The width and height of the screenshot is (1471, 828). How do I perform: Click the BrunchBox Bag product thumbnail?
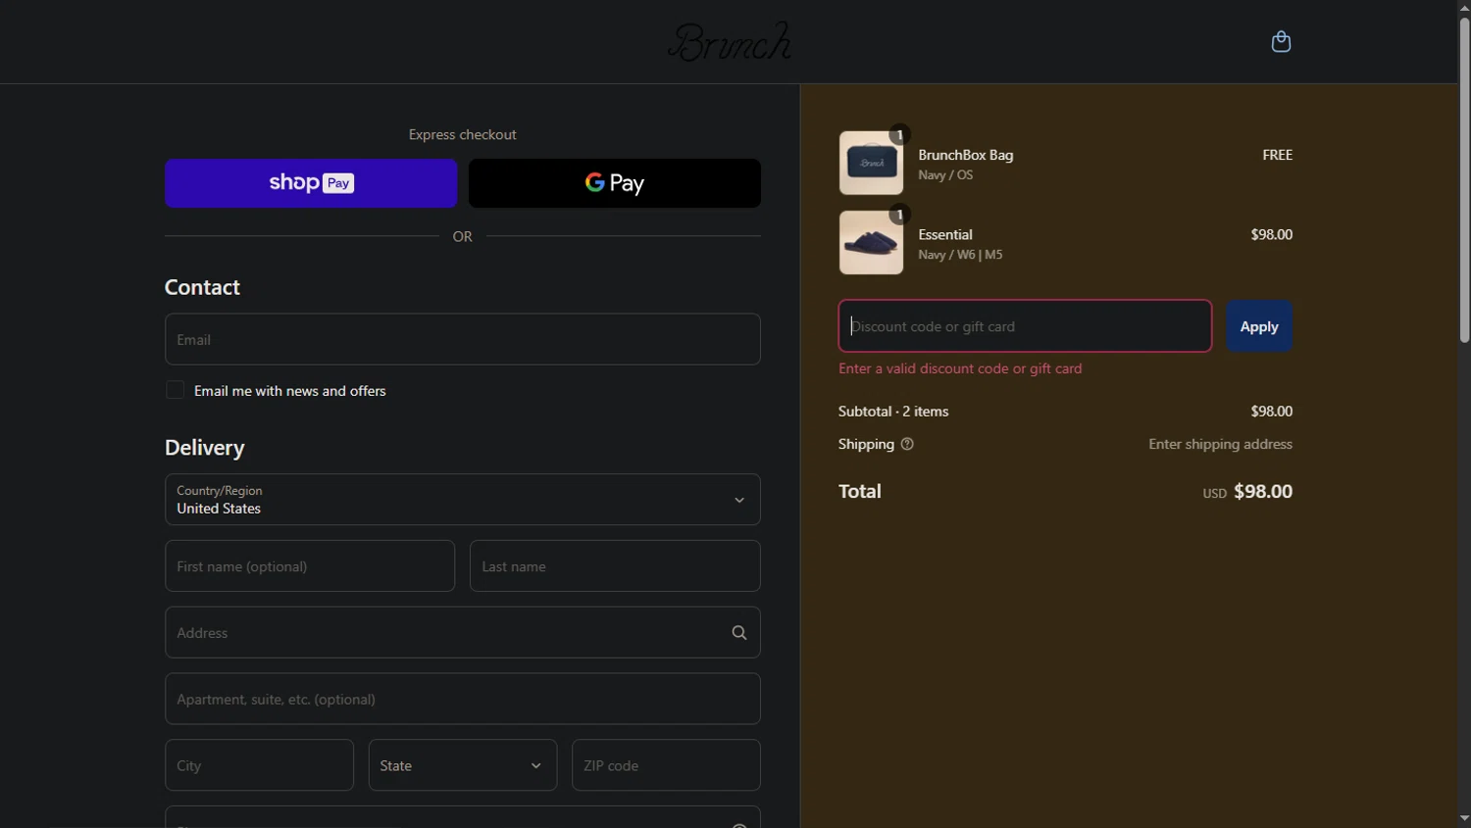tap(871, 163)
